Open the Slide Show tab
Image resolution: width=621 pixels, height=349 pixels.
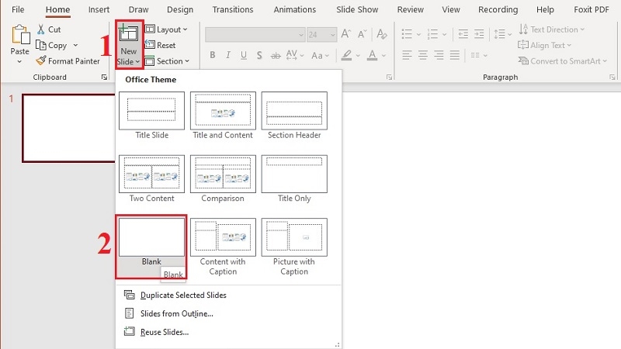coord(357,9)
